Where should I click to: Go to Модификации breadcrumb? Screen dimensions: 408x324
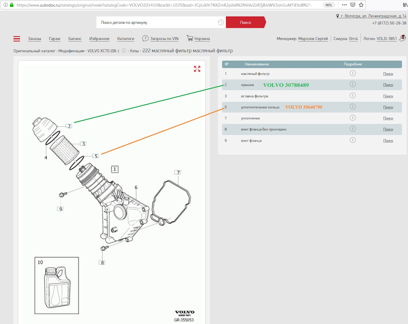71,51
